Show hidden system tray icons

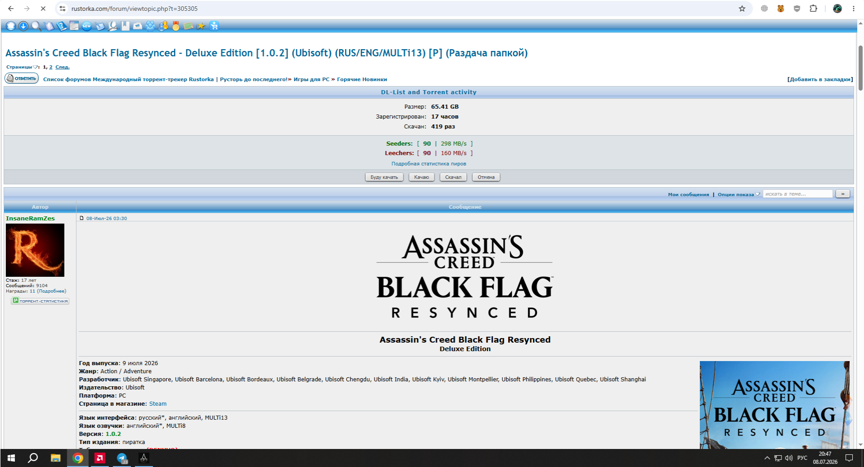[x=767, y=458]
